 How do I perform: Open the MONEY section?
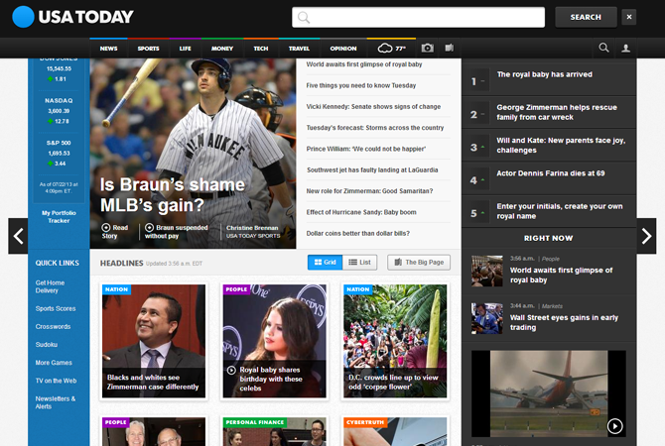point(222,49)
